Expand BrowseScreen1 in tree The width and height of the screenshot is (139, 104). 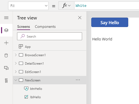click(x=16, y=55)
